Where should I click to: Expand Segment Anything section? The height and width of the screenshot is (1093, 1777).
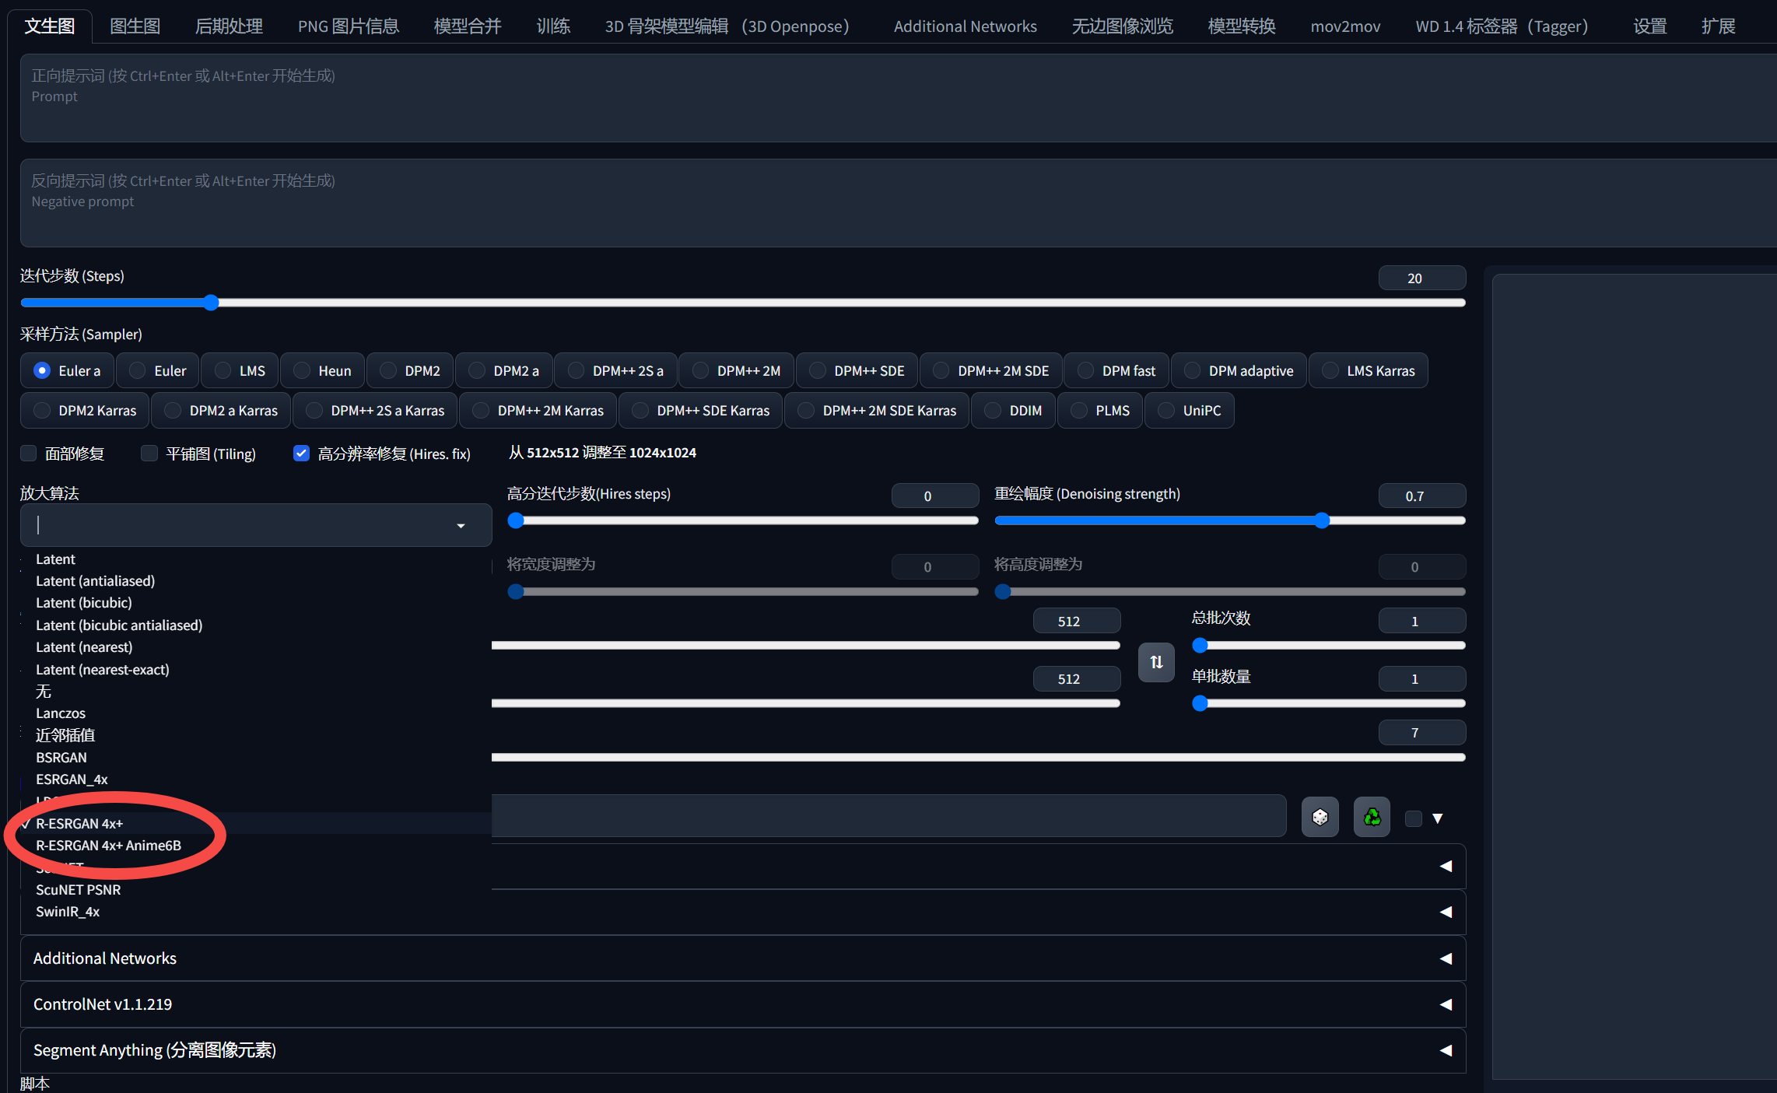[743, 1050]
